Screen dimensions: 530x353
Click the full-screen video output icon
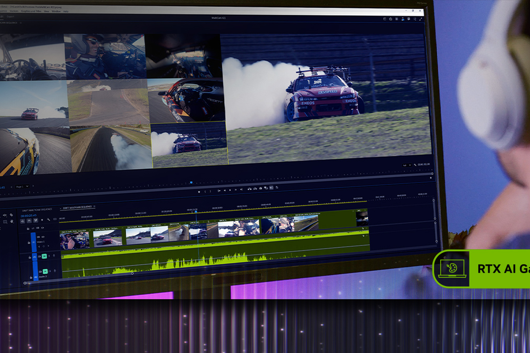pos(421,19)
